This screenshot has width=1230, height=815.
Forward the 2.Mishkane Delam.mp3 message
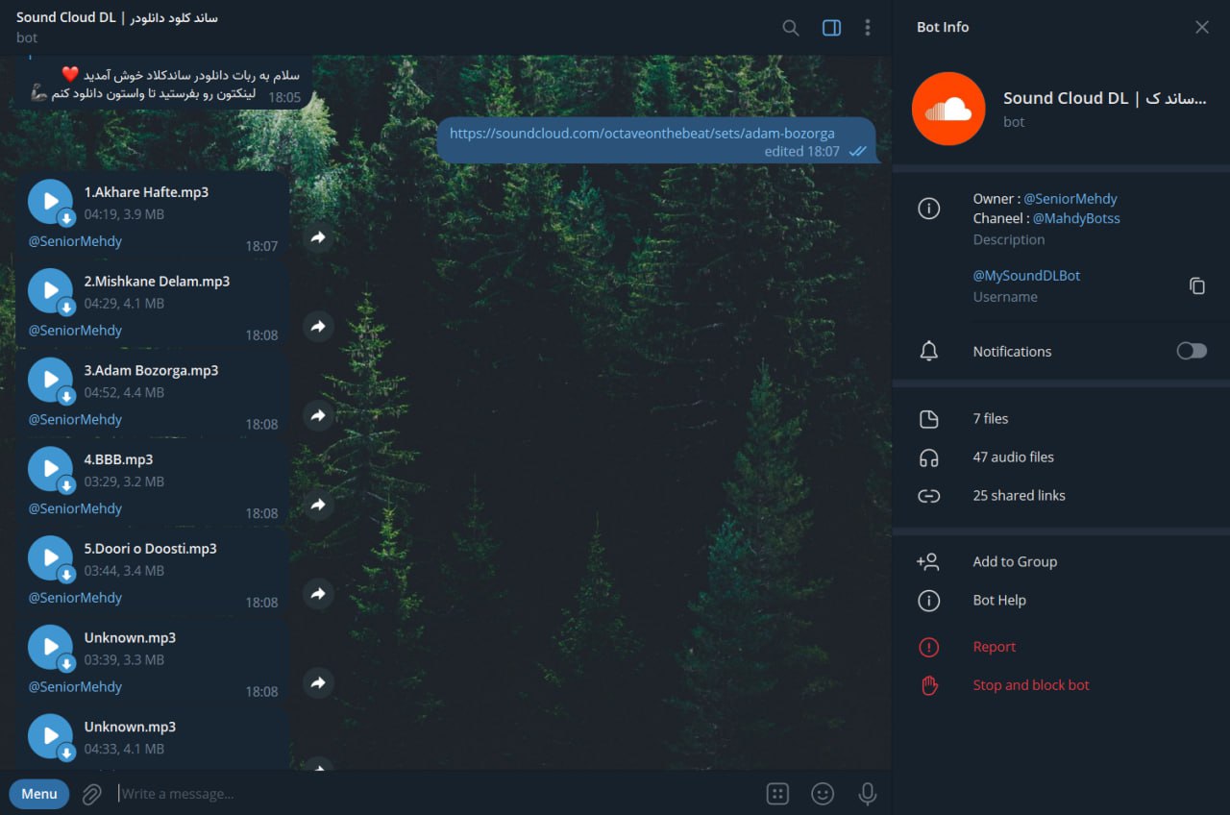click(x=318, y=326)
